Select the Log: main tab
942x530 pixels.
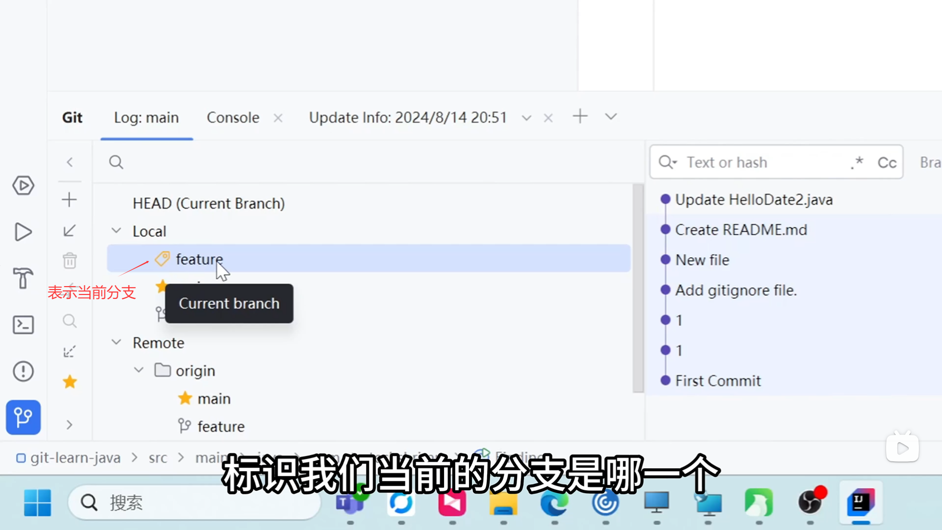point(146,118)
